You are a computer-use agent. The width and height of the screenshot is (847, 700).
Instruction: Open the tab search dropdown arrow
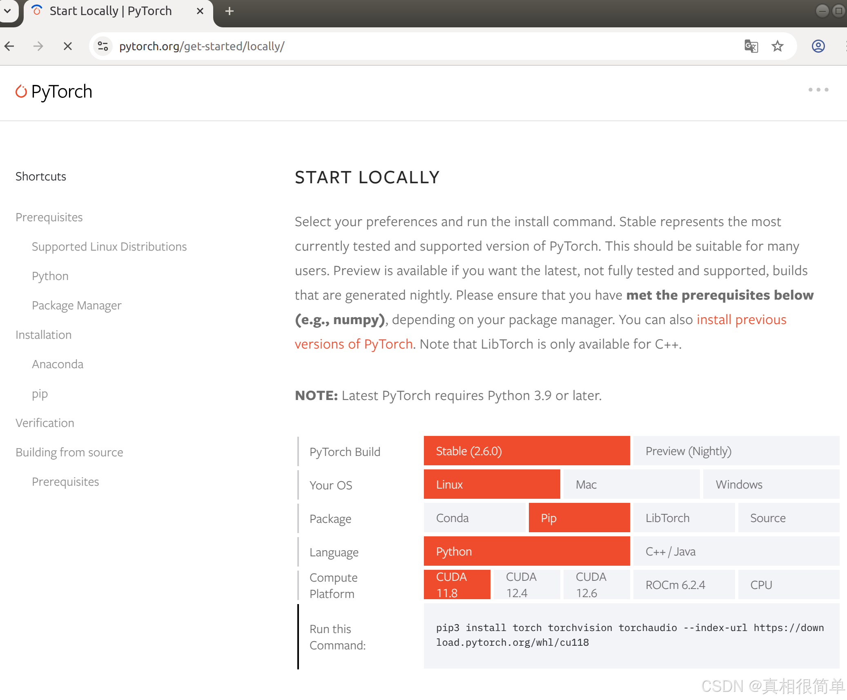pyautogui.click(x=7, y=11)
